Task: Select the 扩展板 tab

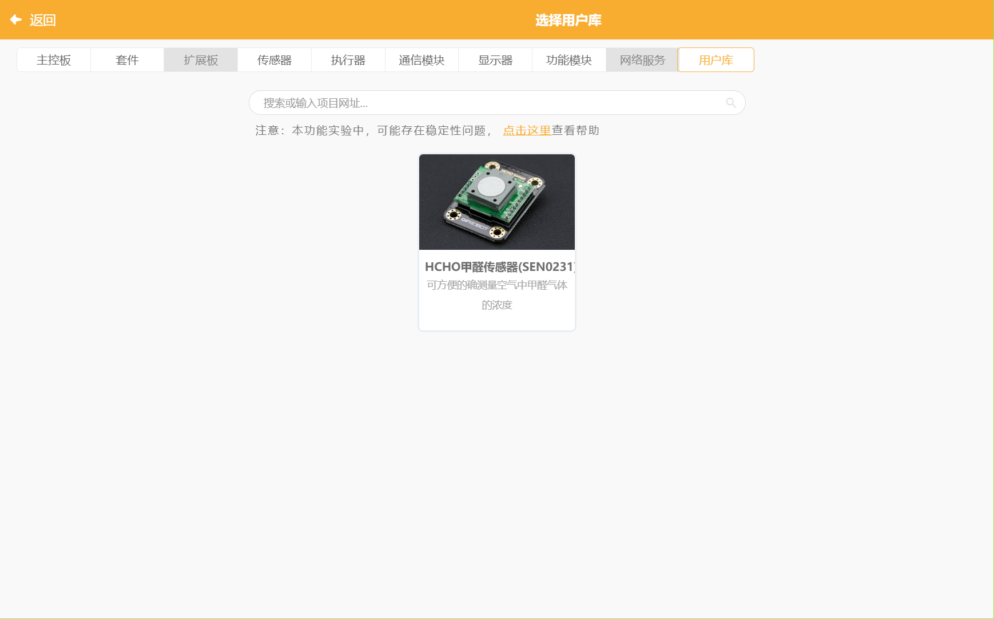Action: [x=201, y=60]
